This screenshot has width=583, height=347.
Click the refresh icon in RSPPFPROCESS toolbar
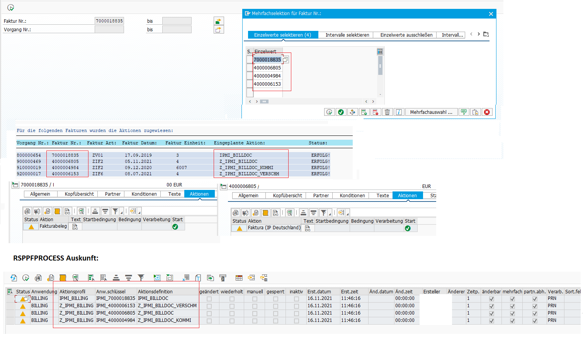(14, 278)
